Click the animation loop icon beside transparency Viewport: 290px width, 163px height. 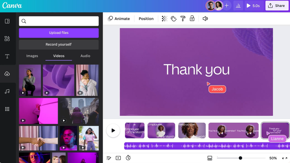[174, 19]
